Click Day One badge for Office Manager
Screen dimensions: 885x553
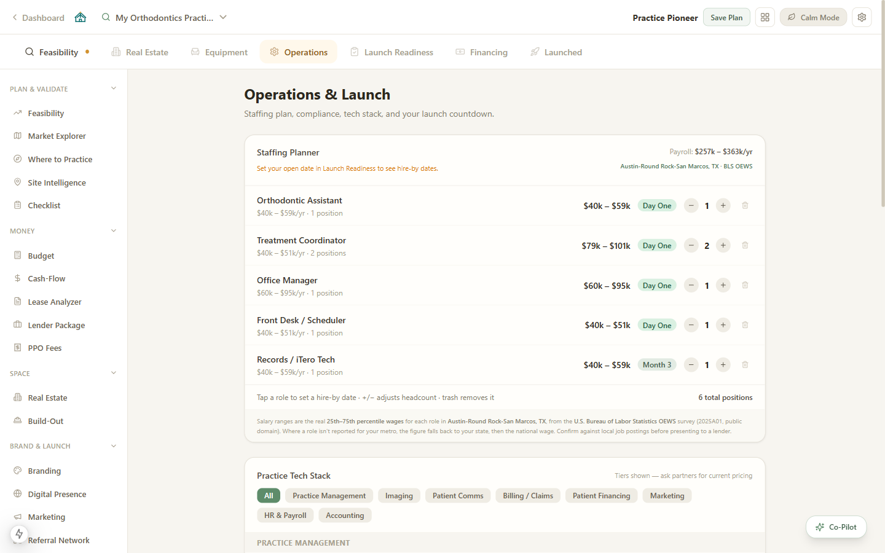click(657, 285)
